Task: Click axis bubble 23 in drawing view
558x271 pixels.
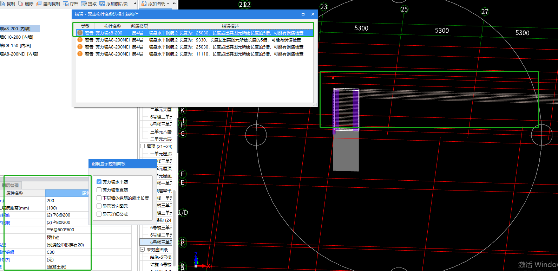Action: click(324, 7)
